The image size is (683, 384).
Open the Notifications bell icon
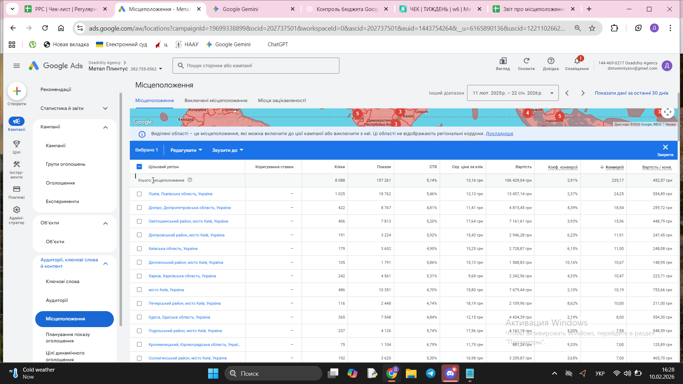(577, 61)
